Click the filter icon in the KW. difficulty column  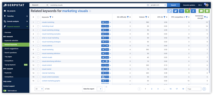click(128, 17)
